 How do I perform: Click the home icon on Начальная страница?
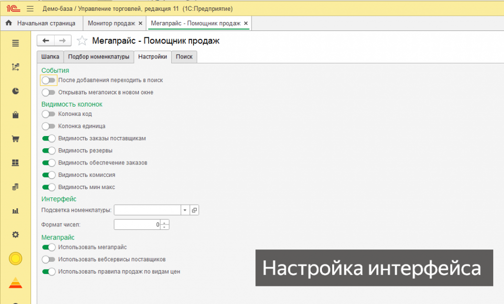[x=9, y=23]
